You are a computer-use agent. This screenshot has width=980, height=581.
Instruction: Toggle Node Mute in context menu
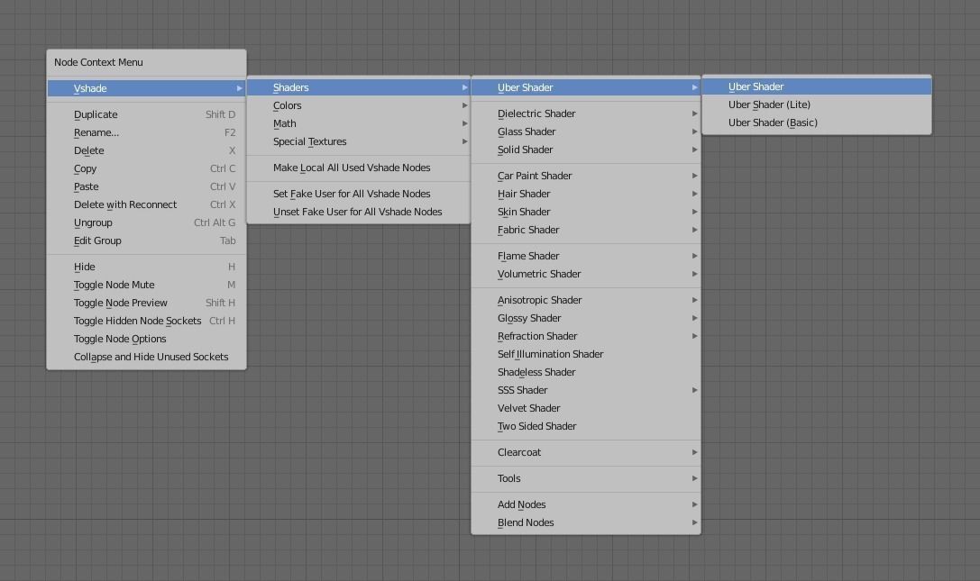pyautogui.click(x=114, y=285)
